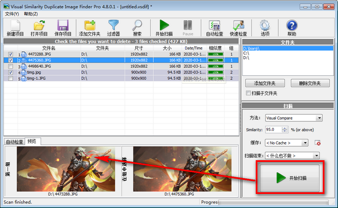Click the 删除文件夹 button
This screenshot has width=338, height=208.
coord(310,83)
